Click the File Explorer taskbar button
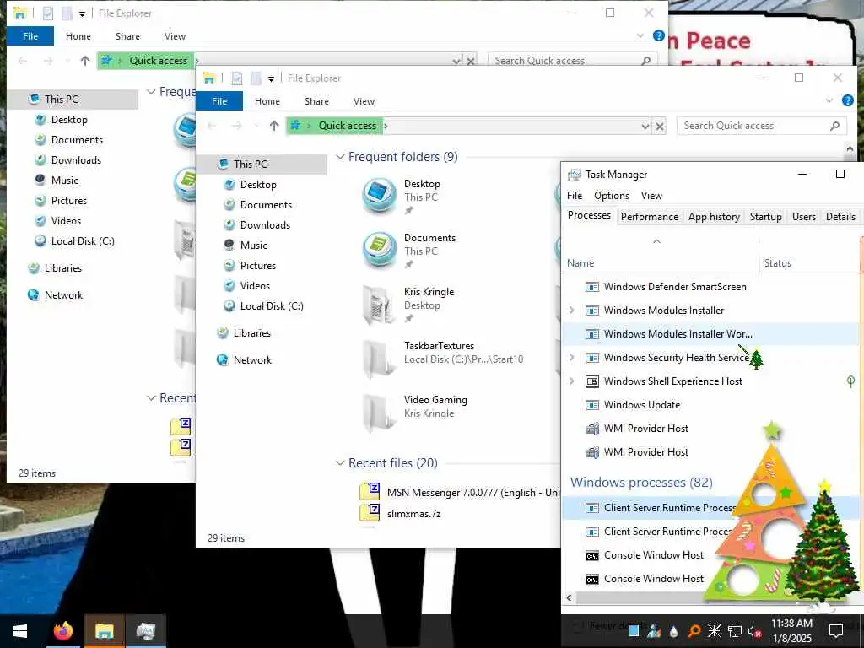This screenshot has width=864, height=648. point(104,631)
